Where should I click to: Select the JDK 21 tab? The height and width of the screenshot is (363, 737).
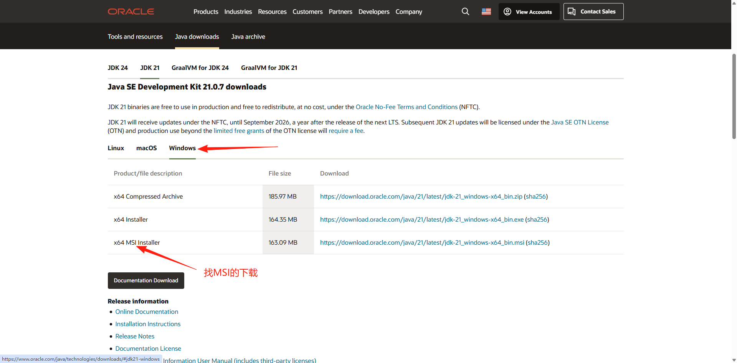pyautogui.click(x=150, y=68)
